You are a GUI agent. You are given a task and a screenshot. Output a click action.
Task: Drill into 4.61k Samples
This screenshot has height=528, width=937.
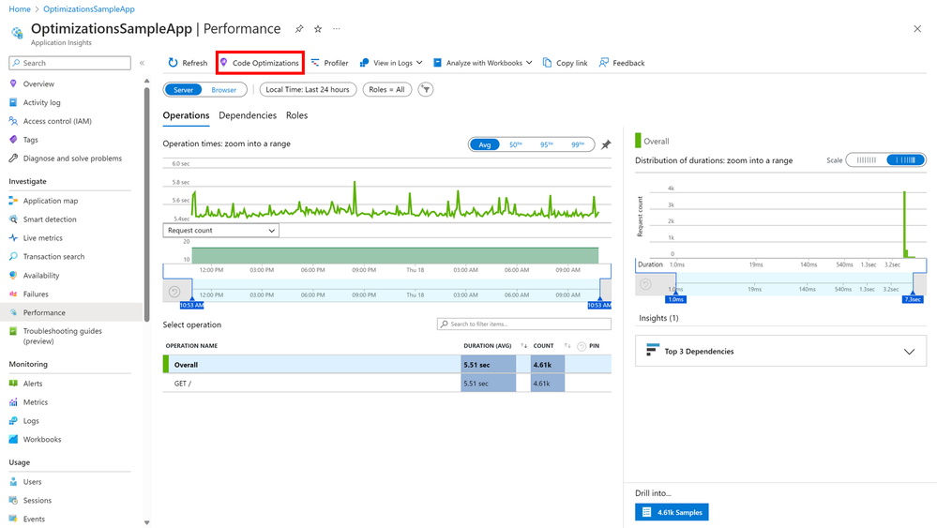(x=672, y=512)
